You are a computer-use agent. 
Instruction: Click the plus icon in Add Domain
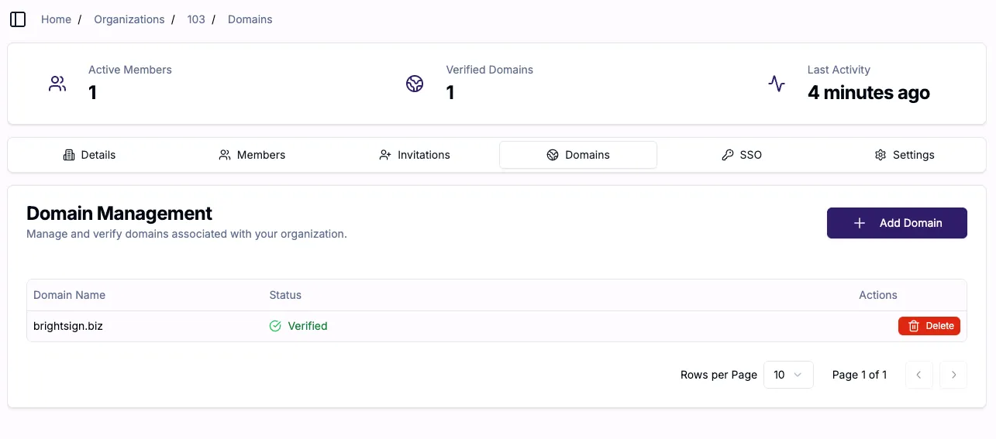pyautogui.click(x=859, y=223)
